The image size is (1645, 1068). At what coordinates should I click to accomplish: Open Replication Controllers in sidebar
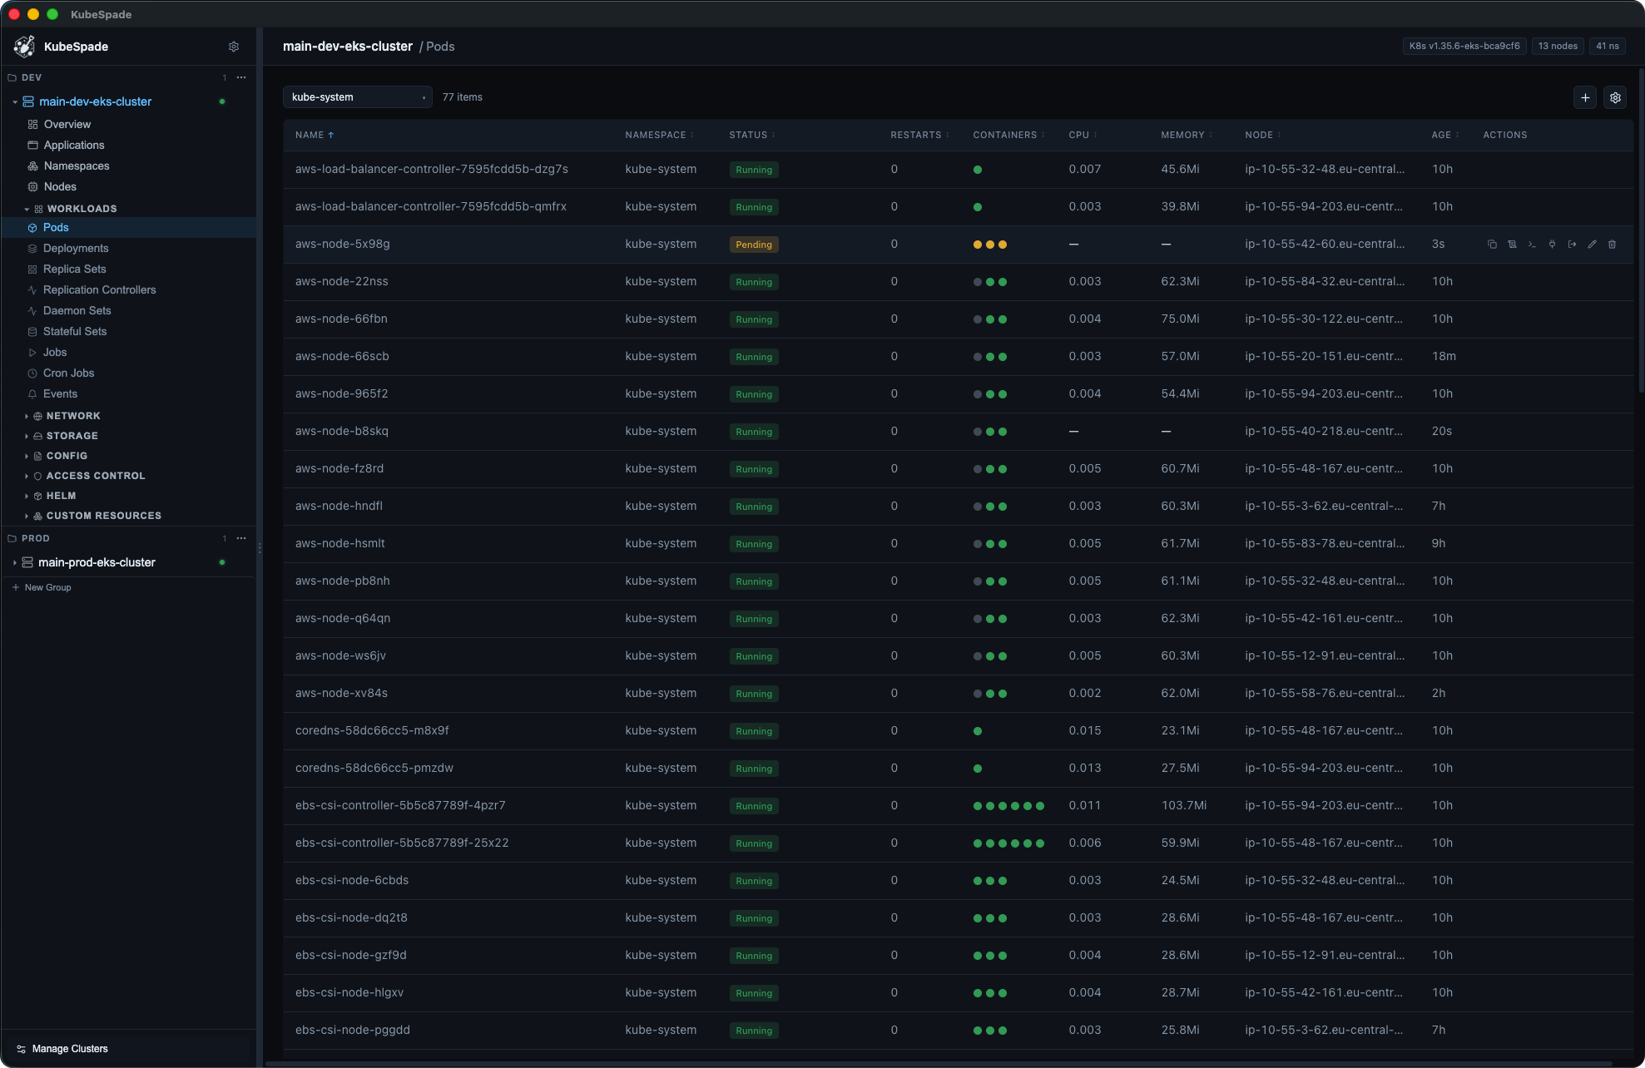point(100,290)
